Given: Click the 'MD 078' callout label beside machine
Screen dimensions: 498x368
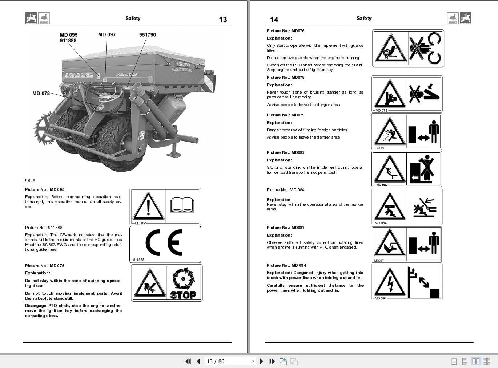Looking at the screenshot, I should click(x=41, y=93).
